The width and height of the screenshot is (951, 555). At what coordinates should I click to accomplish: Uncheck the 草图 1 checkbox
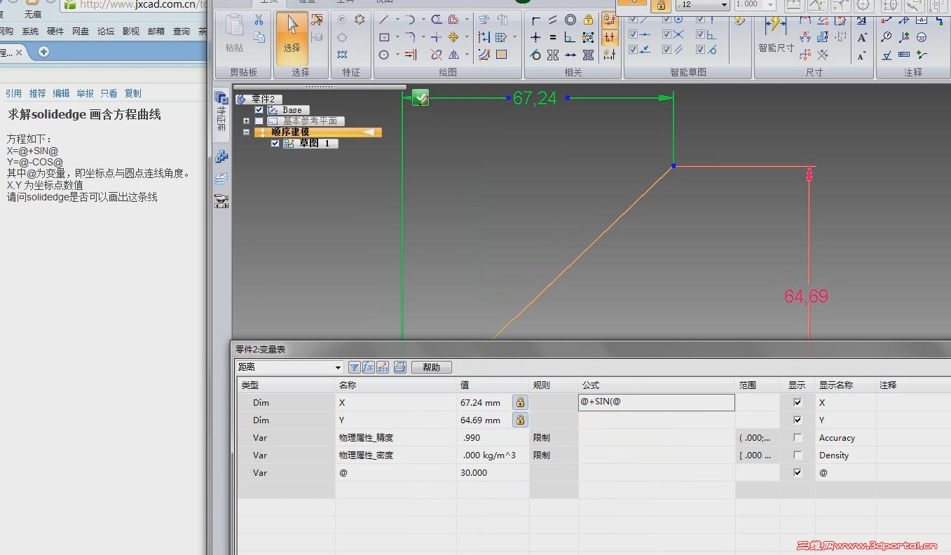[x=275, y=144]
